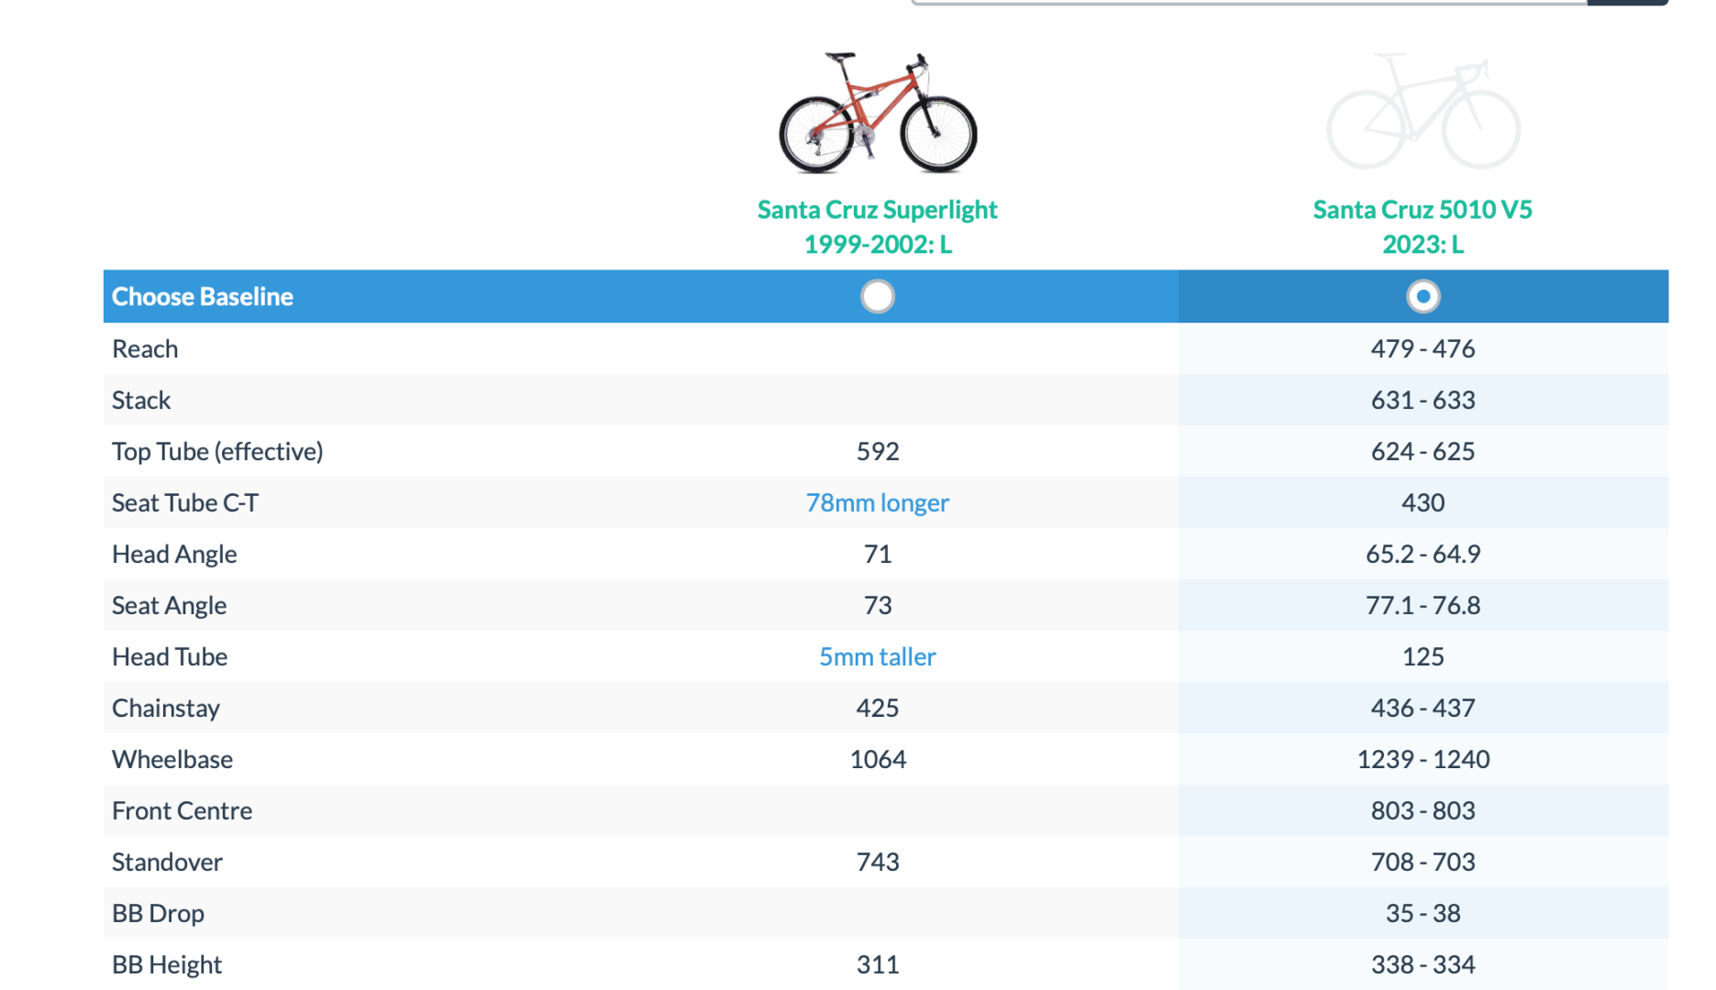Click the Top Tube (effective) row label
The image size is (1716, 990).
217,451
